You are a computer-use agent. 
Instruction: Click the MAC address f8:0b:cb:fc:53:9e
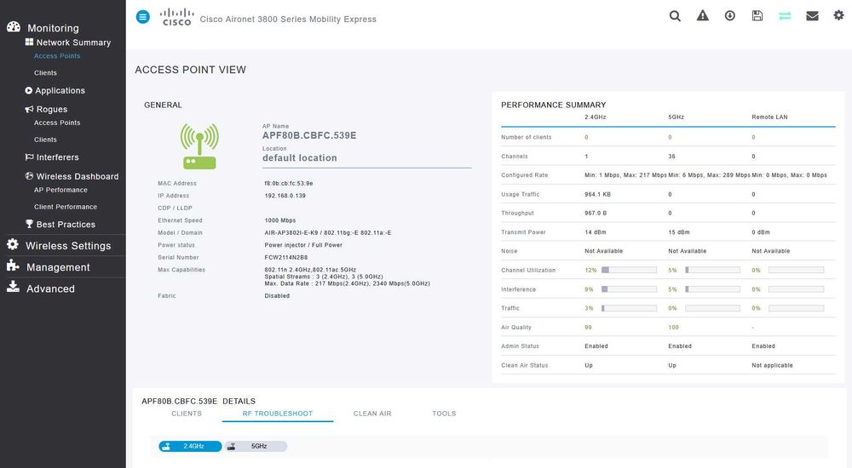click(289, 184)
